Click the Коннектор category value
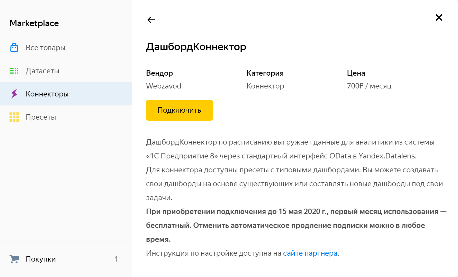Viewport: 458px width, 277px height. pos(265,86)
